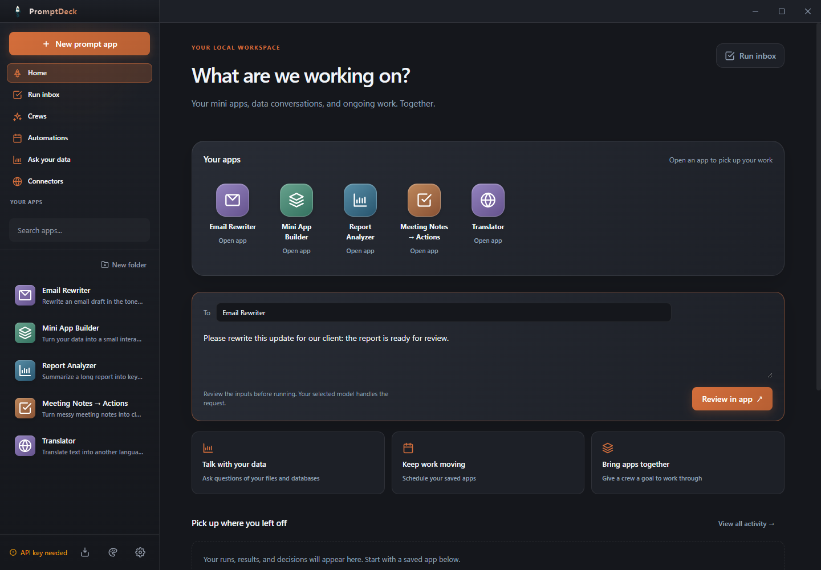Open Run inbox in the sidebar
The image size is (821, 570).
[x=79, y=95]
